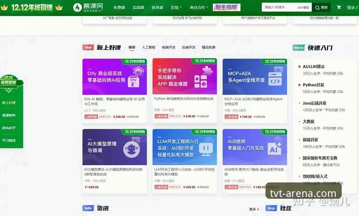This screenshot has height=216, width=359.
Task: Click the MCP+A2A 从0到1 course title
Action: click(254, 102)
